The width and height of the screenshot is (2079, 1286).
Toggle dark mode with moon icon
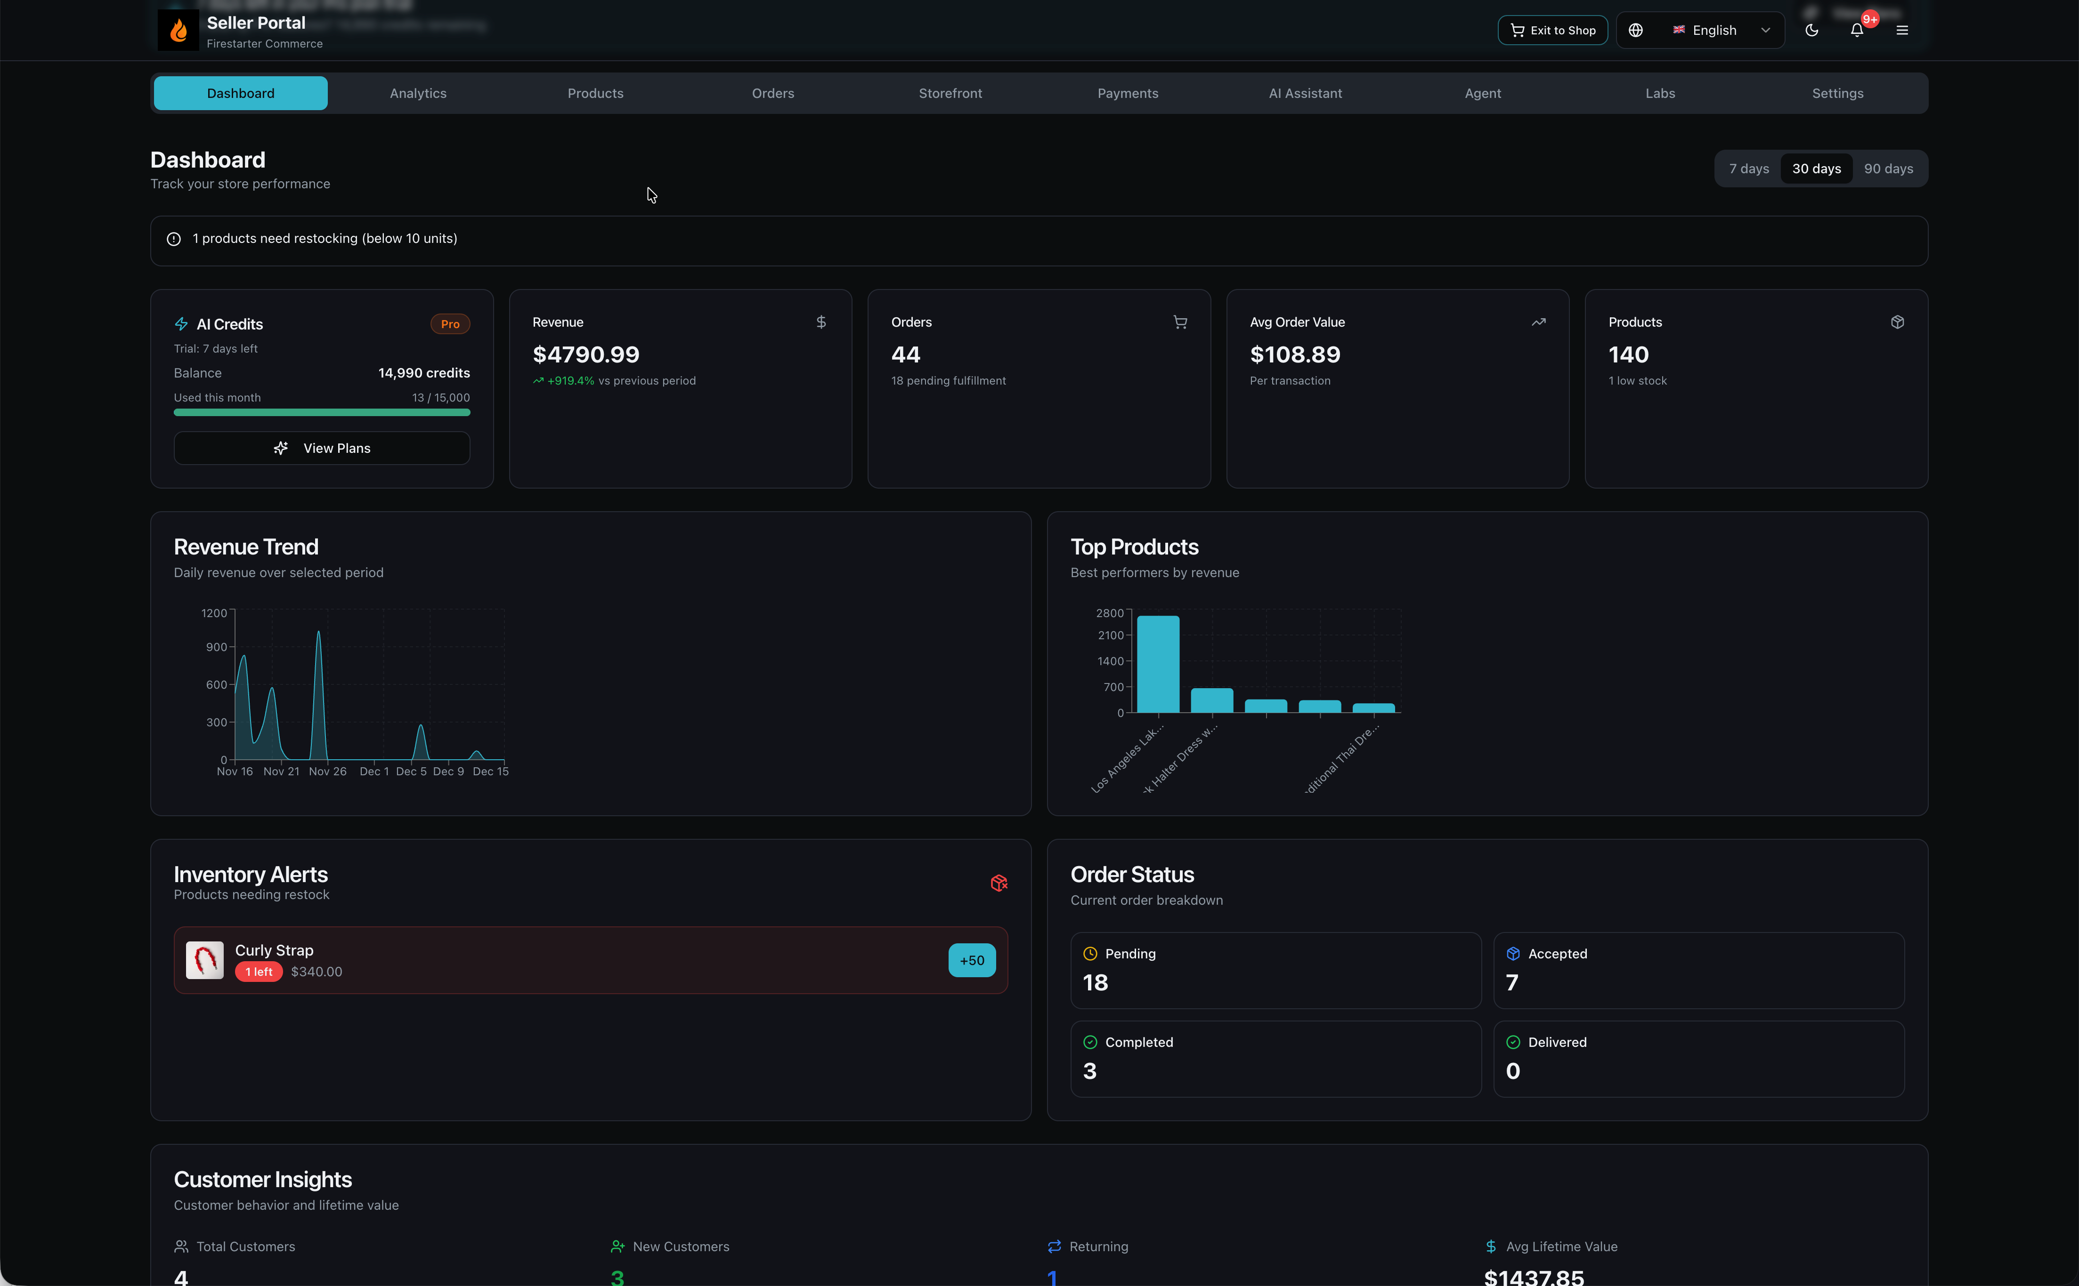[x=1812, y=31]
